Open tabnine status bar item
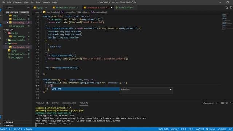Image resolution: width=233 pixels, height=131 pixels. click(x=28, y=129)
